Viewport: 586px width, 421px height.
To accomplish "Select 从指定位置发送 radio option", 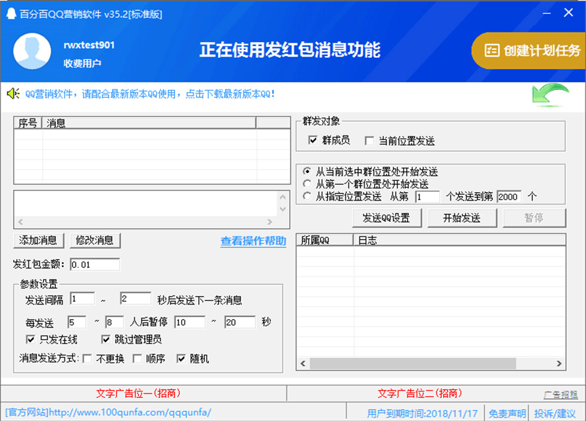I will [x=307, y=196].
